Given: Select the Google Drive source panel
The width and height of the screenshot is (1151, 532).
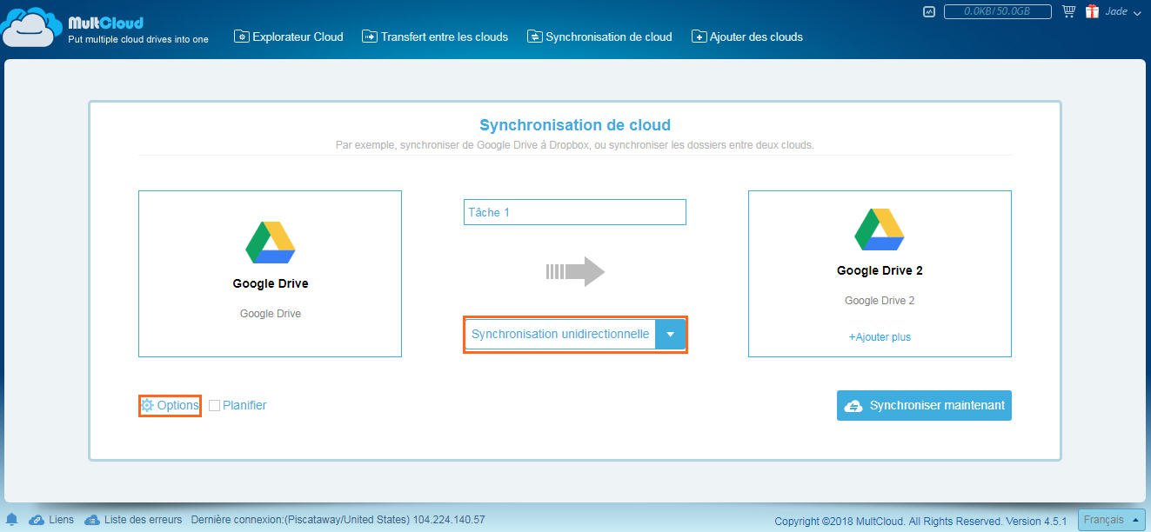Looking at the screenshot, I should [x=269, y=273].
